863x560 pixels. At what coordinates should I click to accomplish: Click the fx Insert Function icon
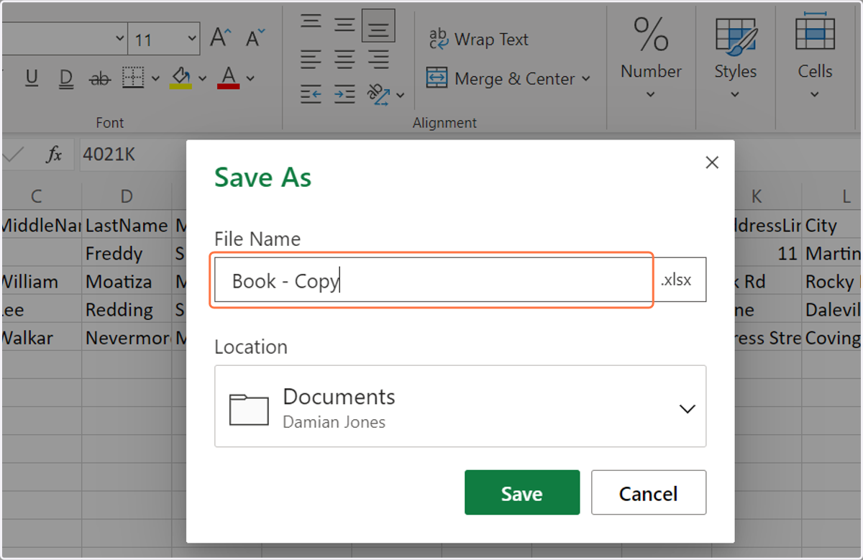54,155
